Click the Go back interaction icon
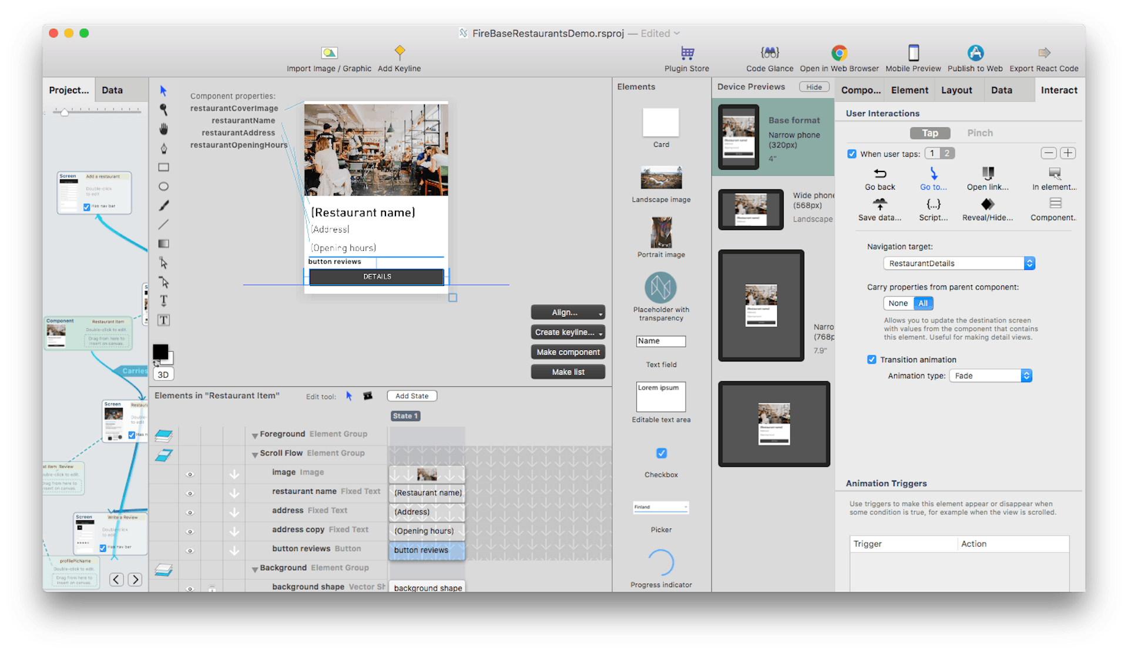This screenshot has width=1128, height=653. pyautogui.click(x=879, y=174)
